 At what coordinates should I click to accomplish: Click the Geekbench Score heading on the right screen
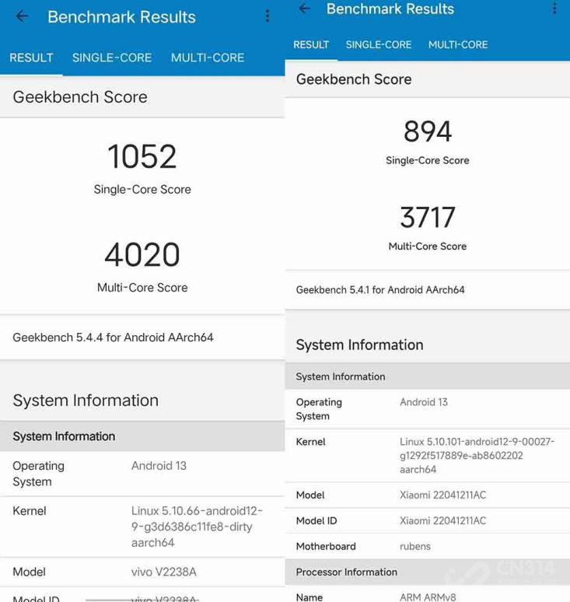pos(354,79)
